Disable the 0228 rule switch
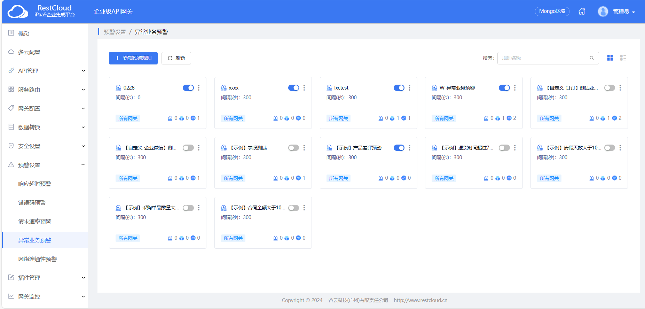 pyautogui.click(x=188, y=88)
